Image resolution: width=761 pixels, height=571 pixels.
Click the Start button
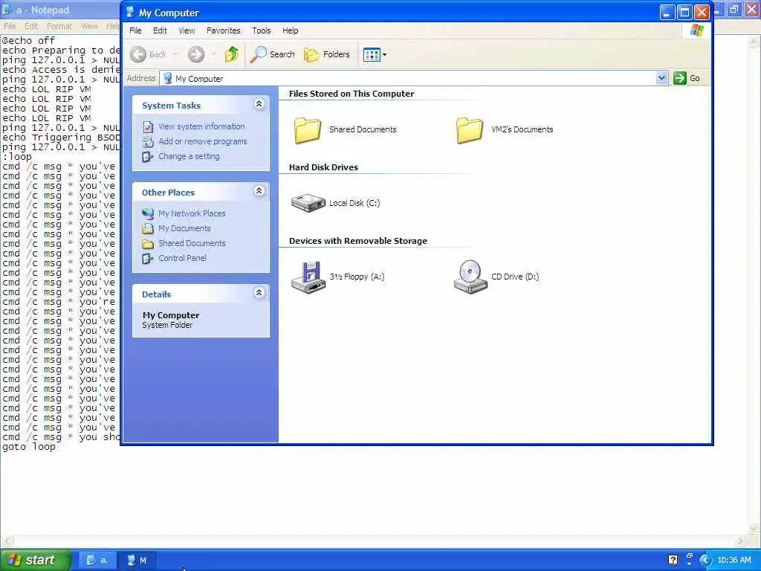click(36, 560)
